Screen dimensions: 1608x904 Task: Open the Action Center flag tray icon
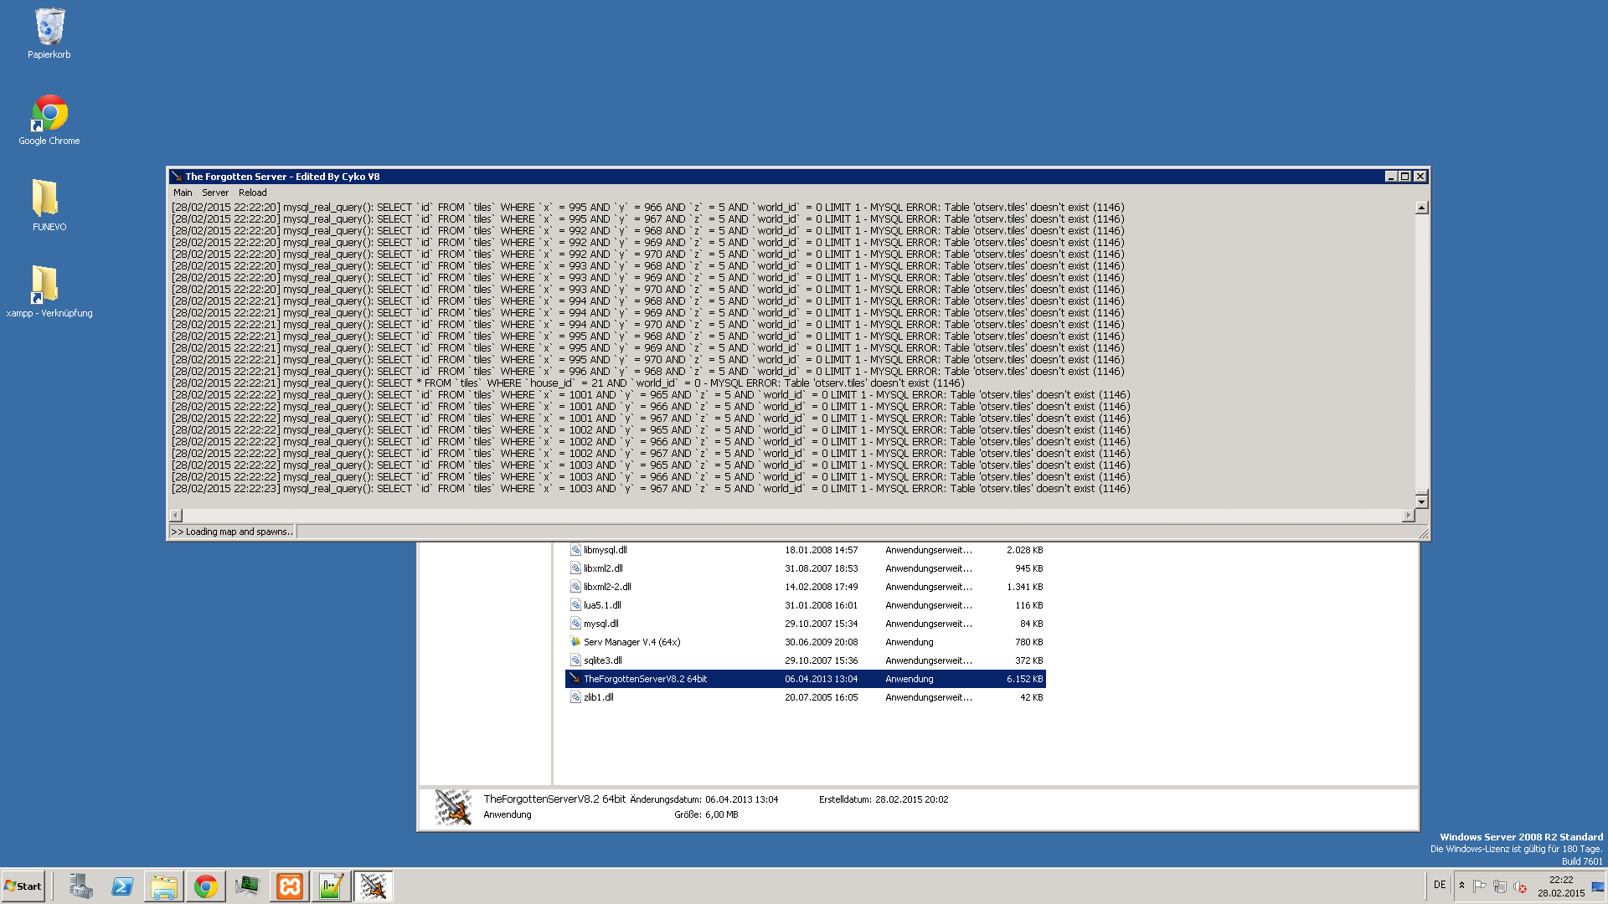pos(1480,886)
